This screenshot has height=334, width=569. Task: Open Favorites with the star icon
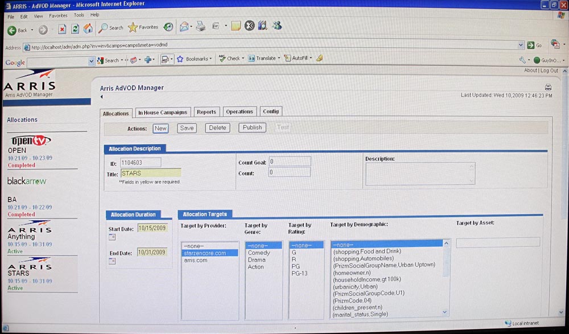click(133, 27)
